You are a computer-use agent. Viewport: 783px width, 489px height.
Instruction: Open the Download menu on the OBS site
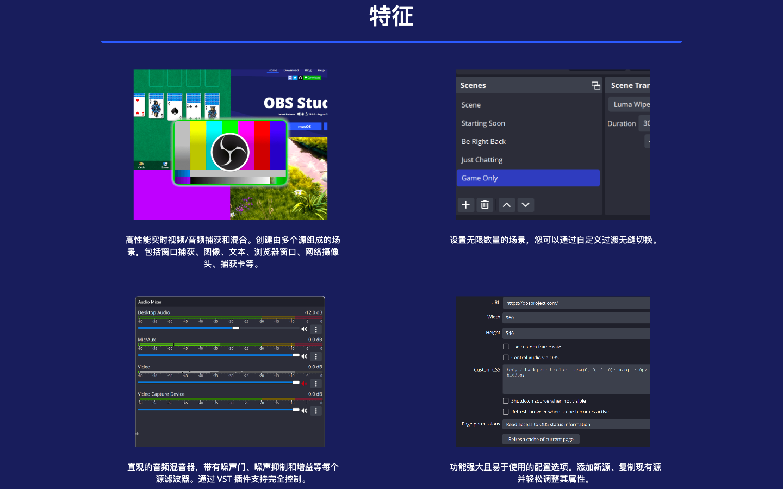291,70
